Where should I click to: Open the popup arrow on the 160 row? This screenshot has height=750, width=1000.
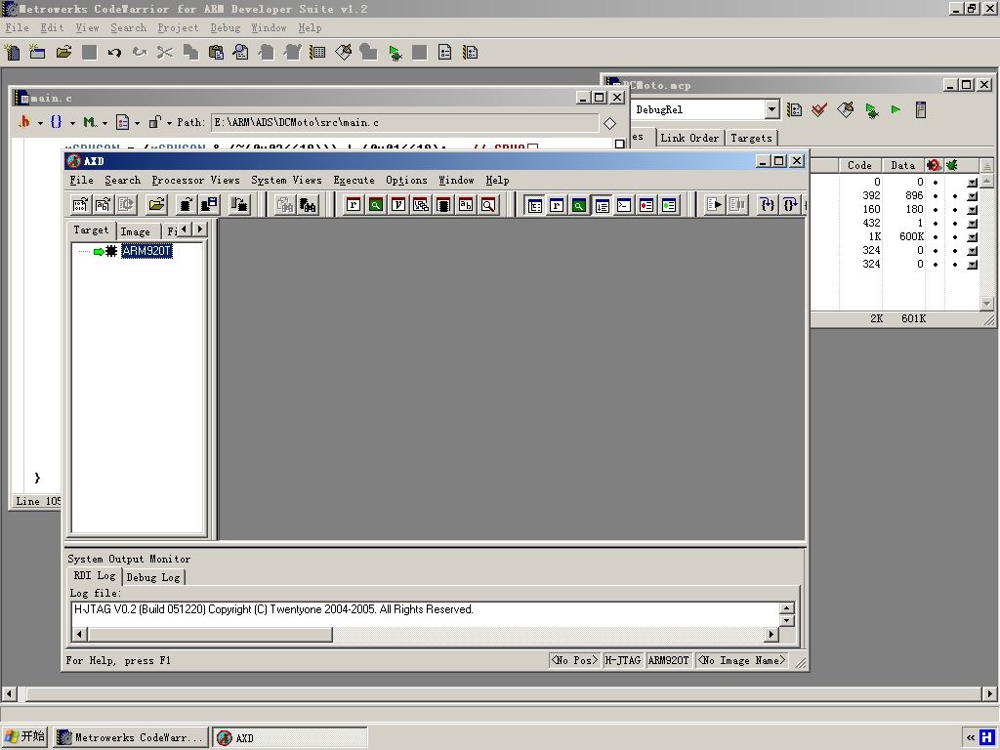tap(972, 210)
